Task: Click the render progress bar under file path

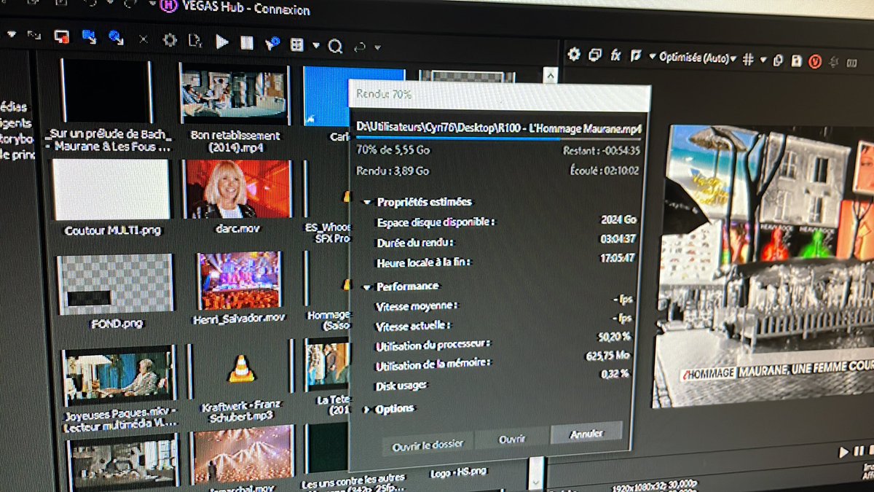Action: click(x=500, y=136)
